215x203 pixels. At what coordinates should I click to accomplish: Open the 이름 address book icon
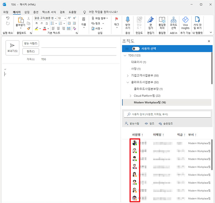coord(84,19)
